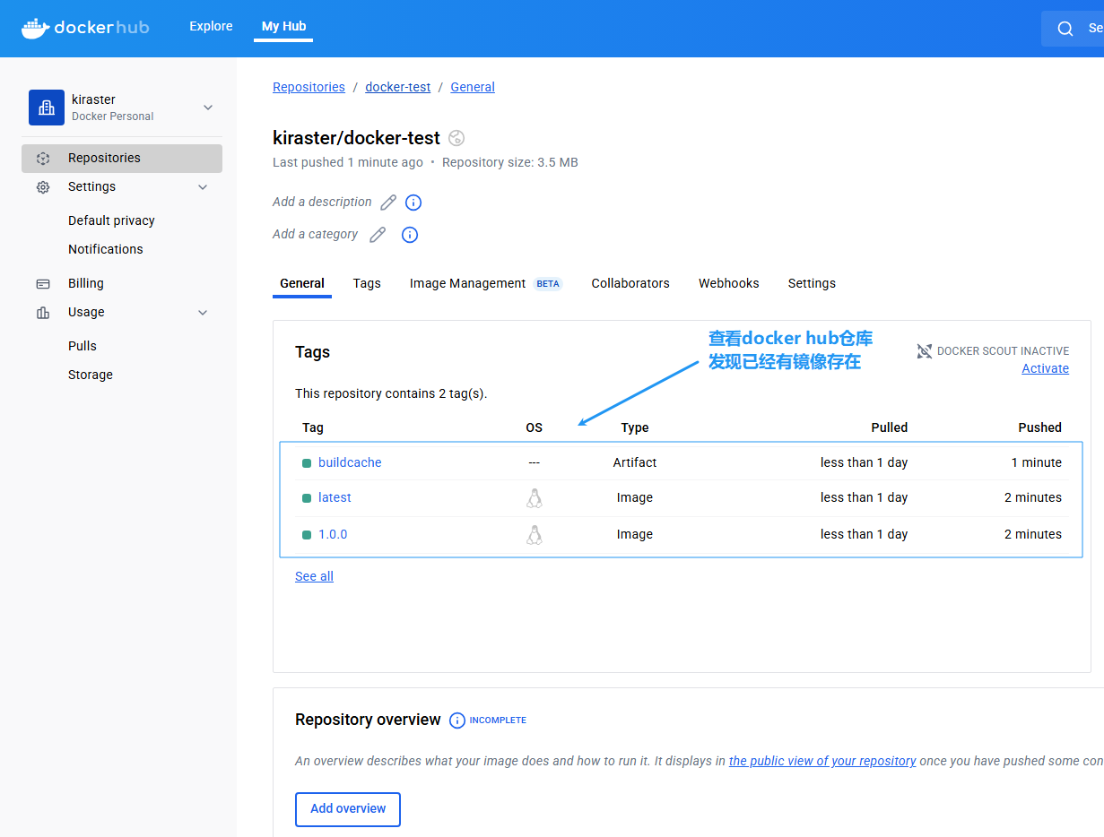Open the repository Settings tab
The height and width of the screenshot is (837, 1104).
[812, 283]
